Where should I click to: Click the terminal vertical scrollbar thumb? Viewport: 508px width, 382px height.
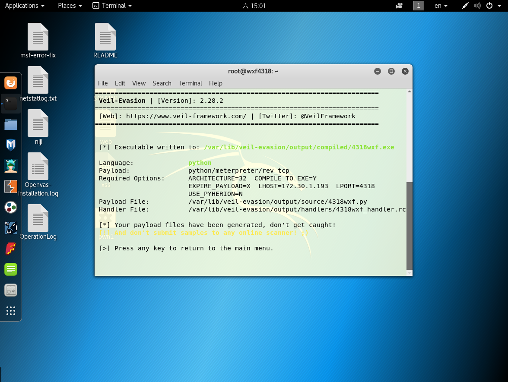coord(410,226)
